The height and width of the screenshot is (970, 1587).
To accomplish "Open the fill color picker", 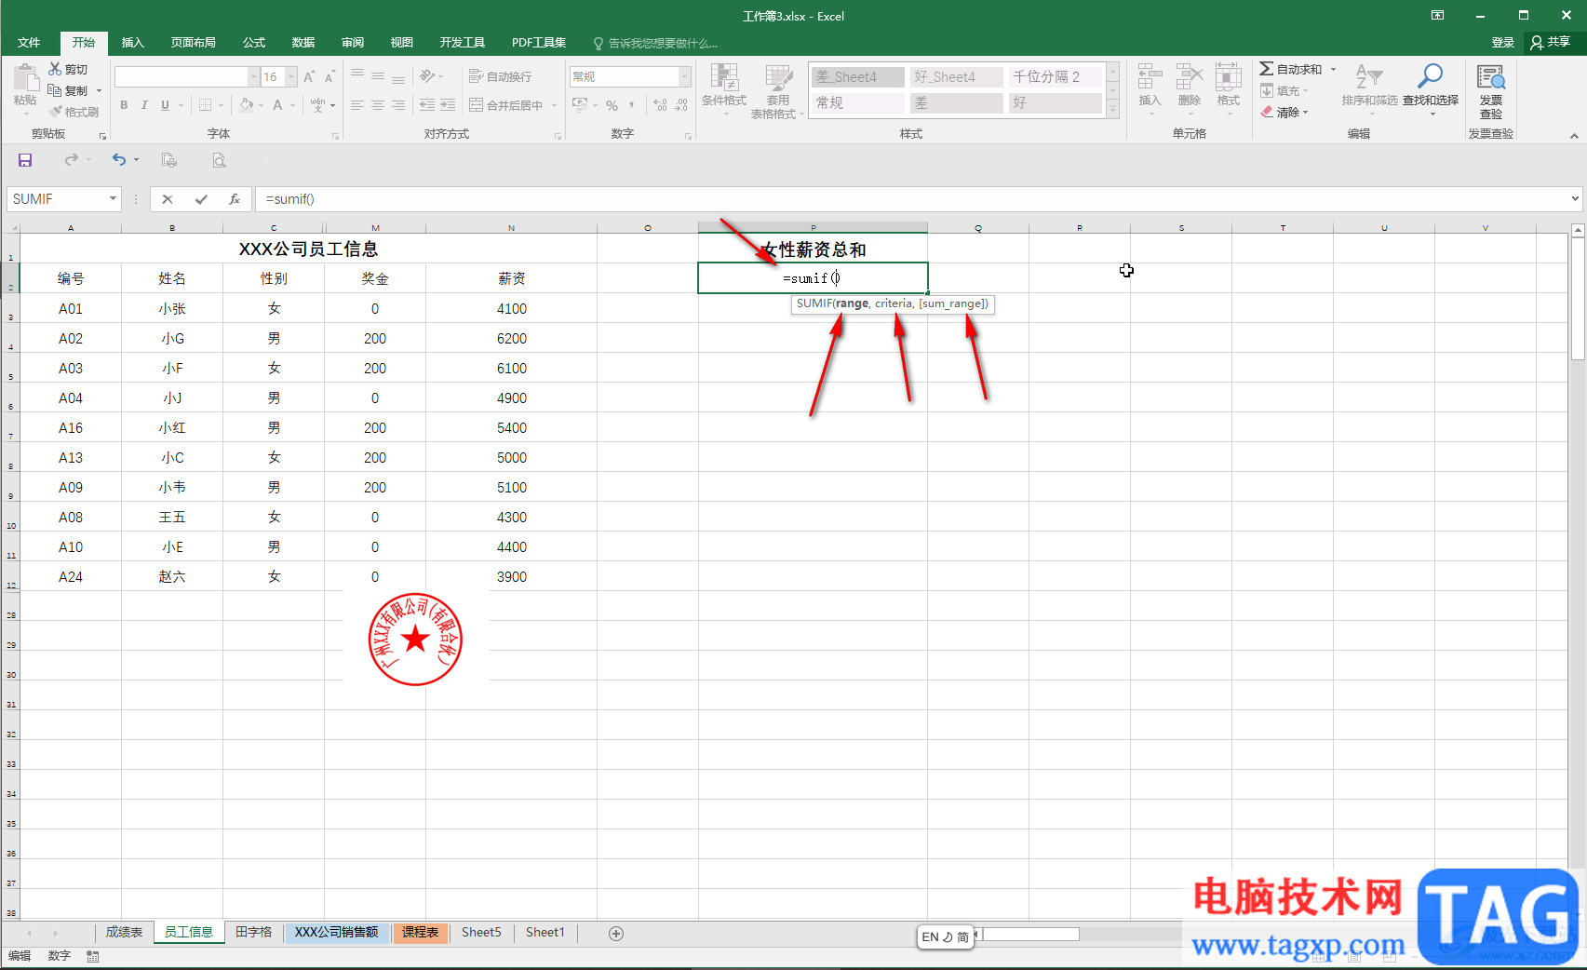I will [x=262, y=105].
